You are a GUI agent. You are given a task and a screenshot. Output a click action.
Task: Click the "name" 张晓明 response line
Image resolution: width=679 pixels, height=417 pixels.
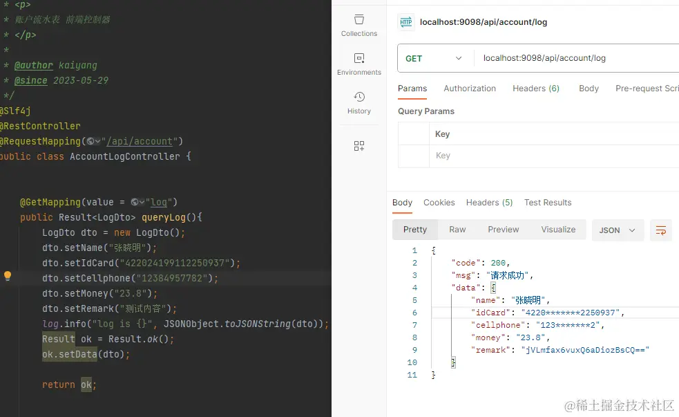(510, 300)
